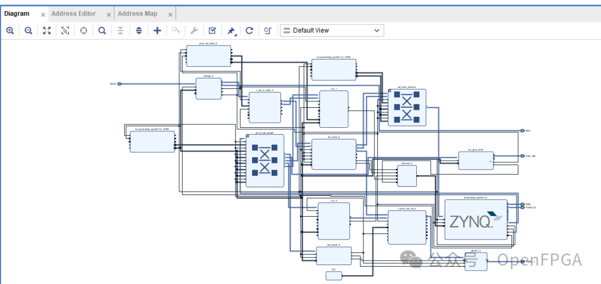This screenshot has height=284, width=601.
Task: Click the wrench Customize Block icon
Action: tap(194, 31)
